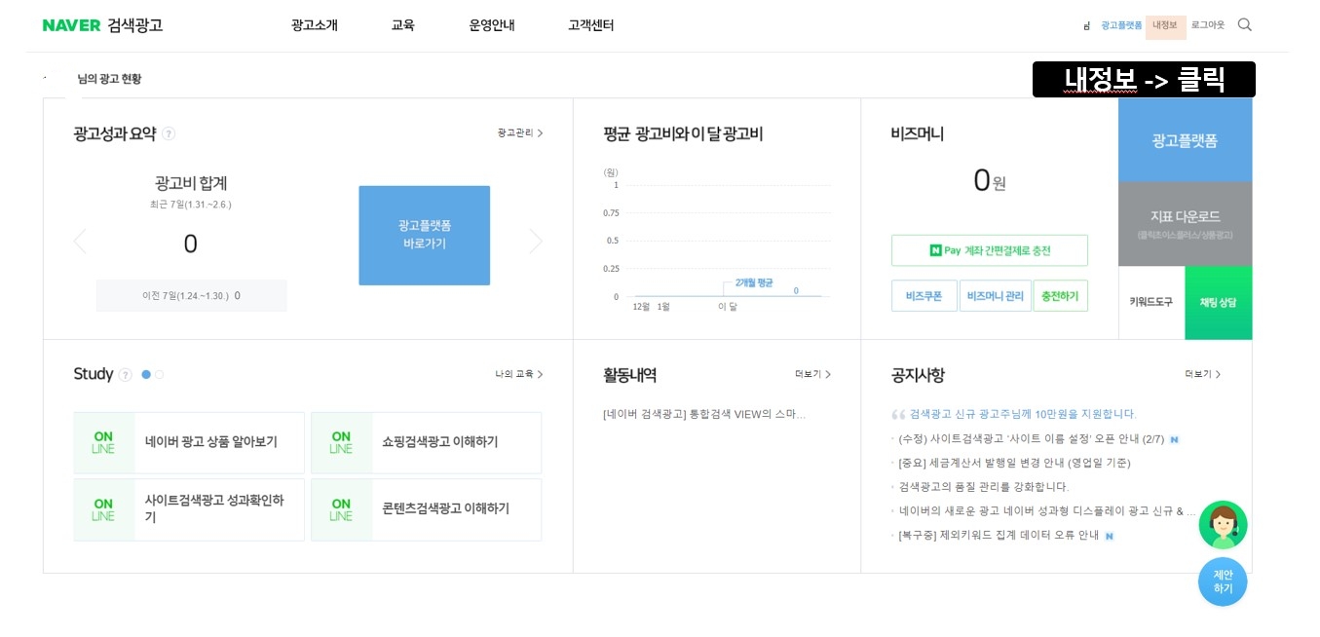Open notice 네이버 성과형 디스플레이 광고 신규
Screen dimensions: 1320x637
(1047, 511)
